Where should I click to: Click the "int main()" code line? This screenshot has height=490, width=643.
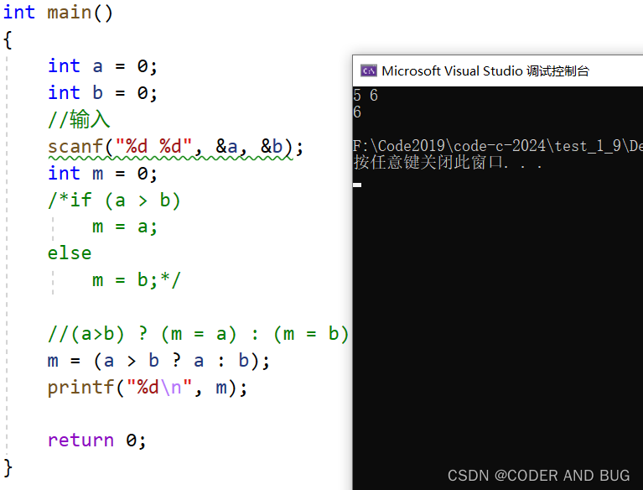coord(58,13)
